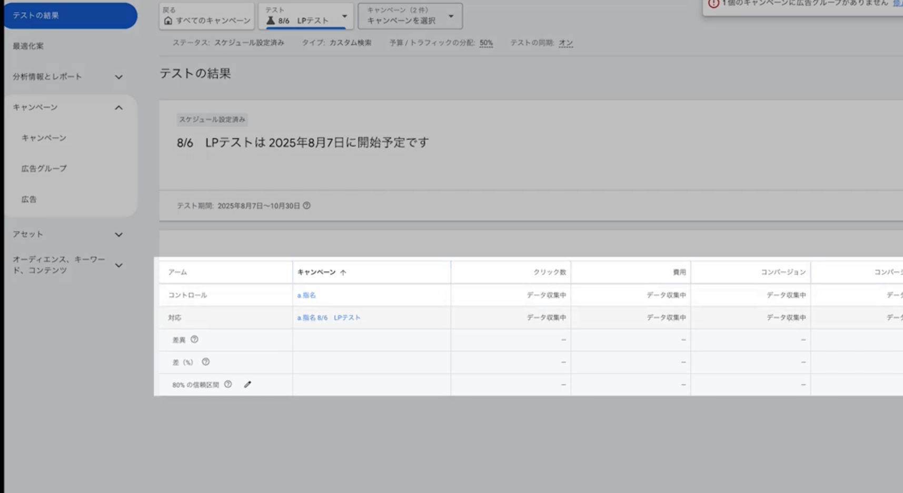Open help icon next to 差異
This screenshot has height=493, width=903.
[x=194, y=339]
